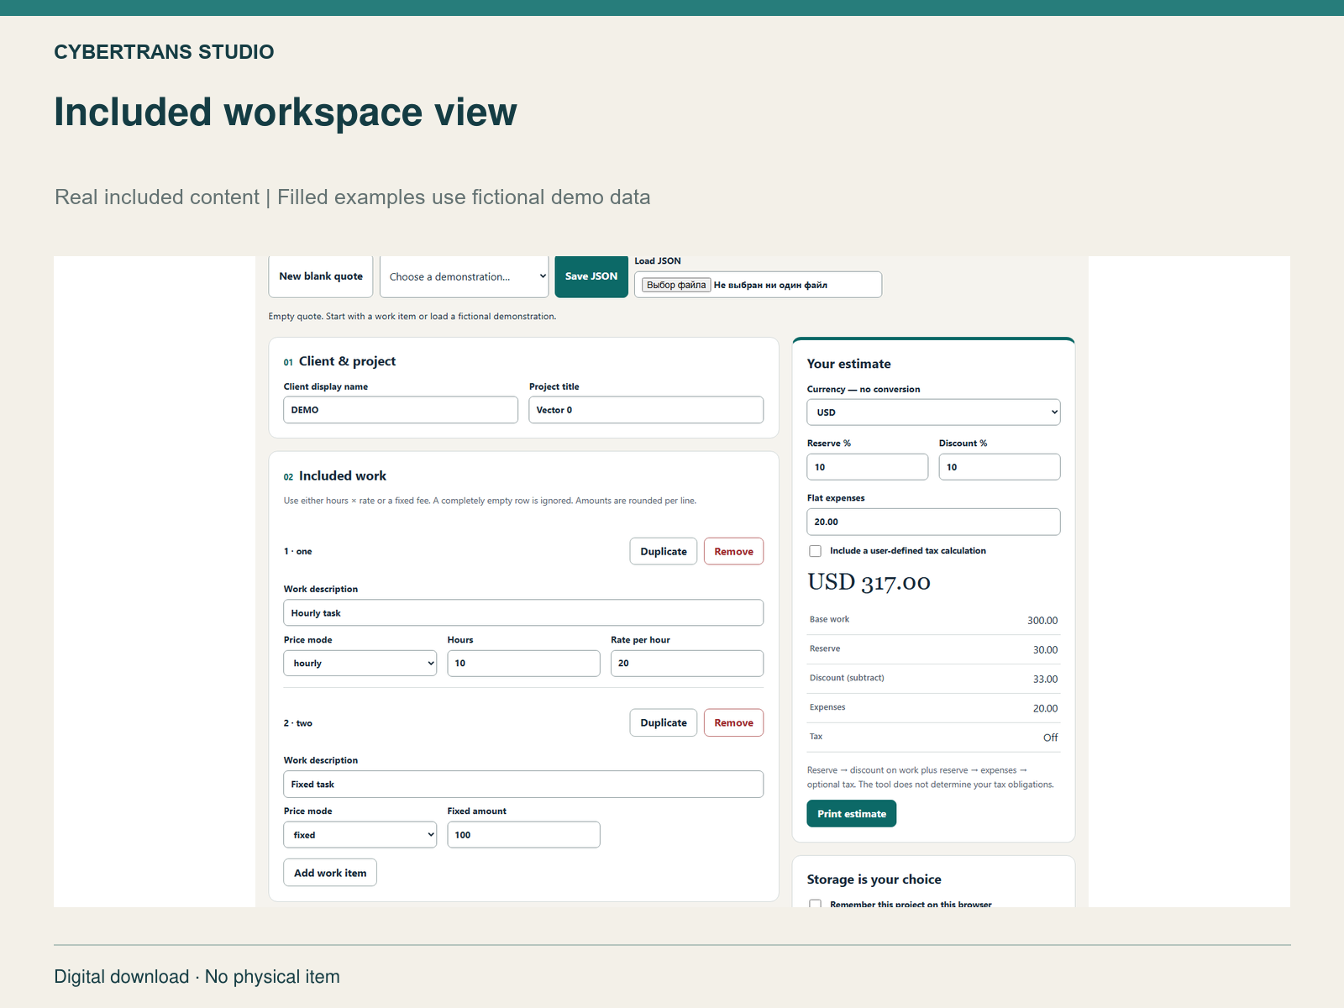This screenshot has height=1008, width=1344.
Task: Open the USD currency dropdown
Action: [933, 412]
